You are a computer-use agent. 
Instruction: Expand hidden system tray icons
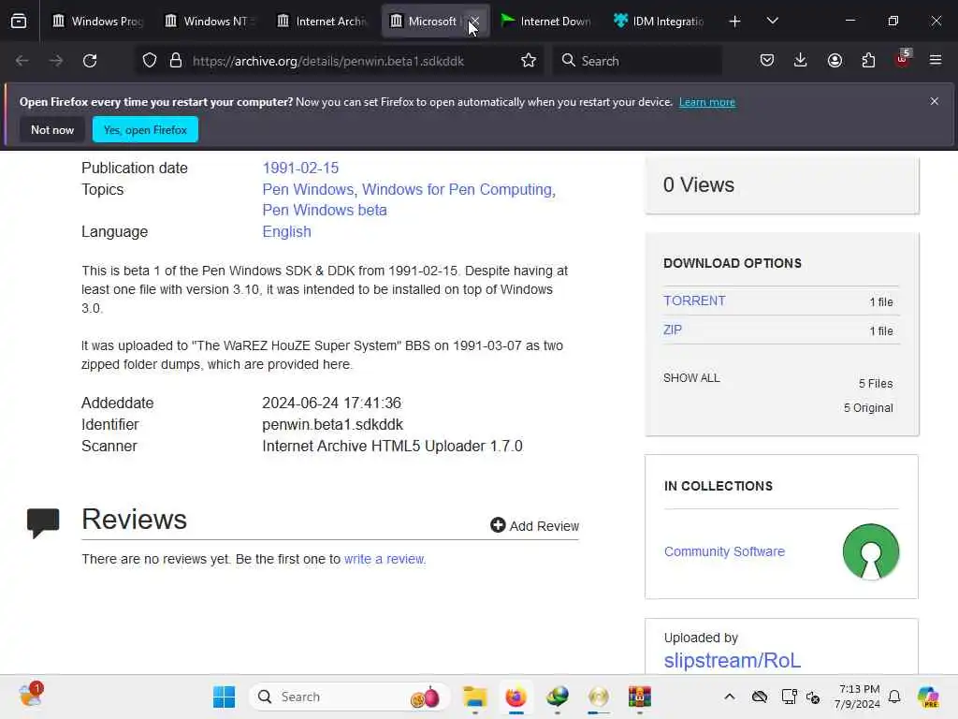pos(730,697)
